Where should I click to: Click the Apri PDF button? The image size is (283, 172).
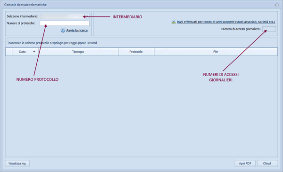click(x=245, y=164)
